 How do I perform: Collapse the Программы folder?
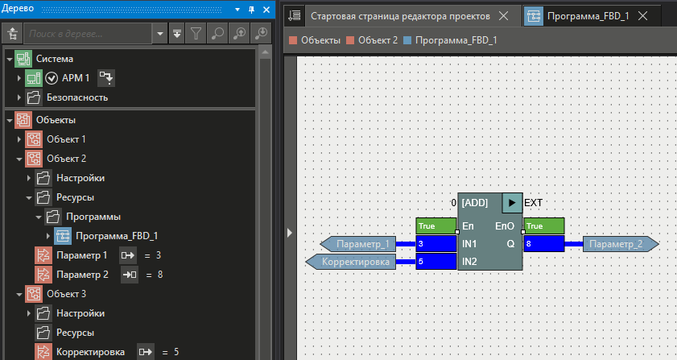[x=39, y=217]
